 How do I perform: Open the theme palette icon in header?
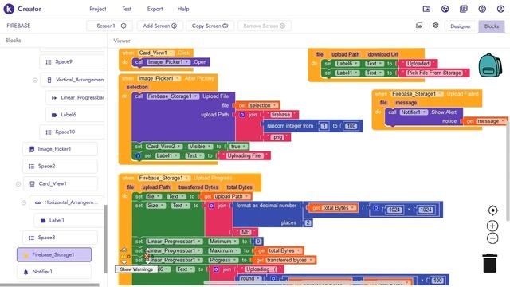(x=445, y=9)
